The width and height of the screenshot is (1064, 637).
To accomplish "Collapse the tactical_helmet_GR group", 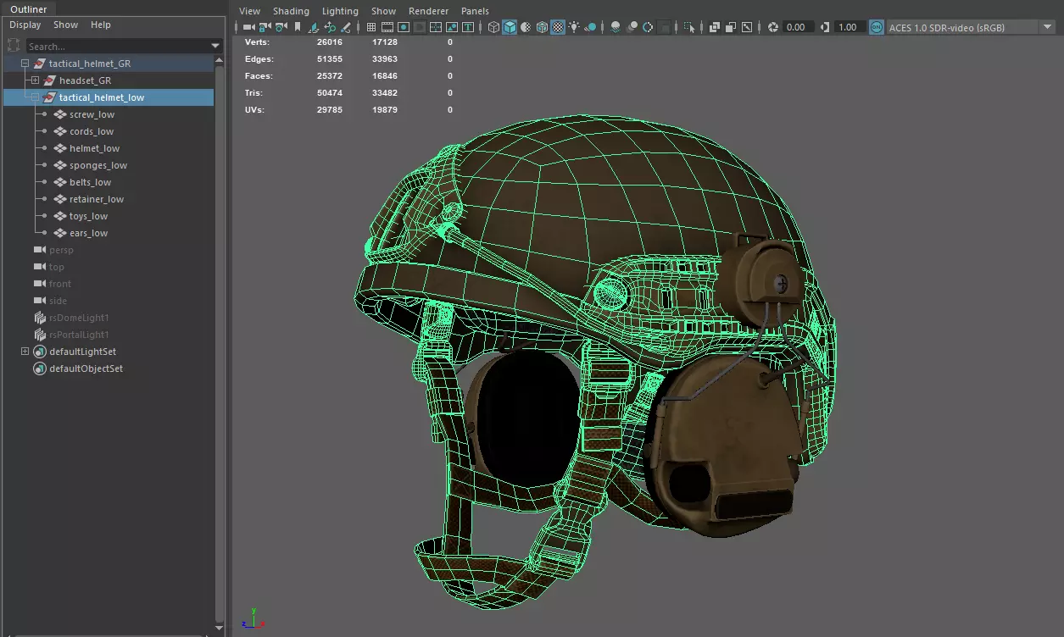I will pyautogui.click(x=25, y=64).
